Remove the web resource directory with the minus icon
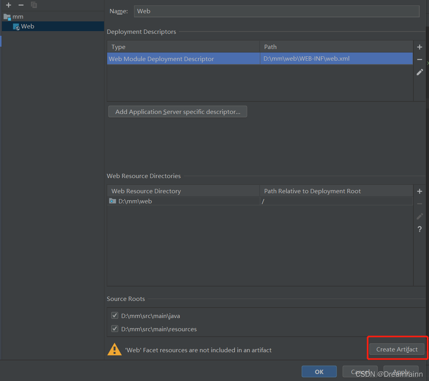This screenshot has width=429, height=381. pyautogui.click(x=419, y=204)
